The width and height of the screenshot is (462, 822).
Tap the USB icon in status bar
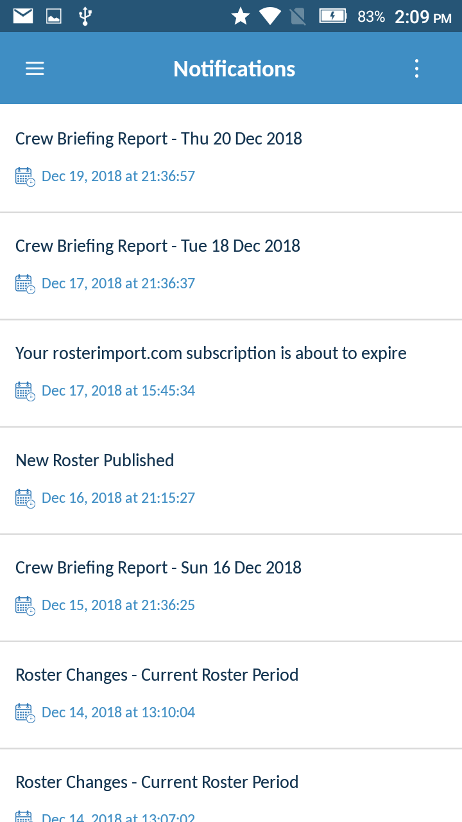tap(85, 16)
